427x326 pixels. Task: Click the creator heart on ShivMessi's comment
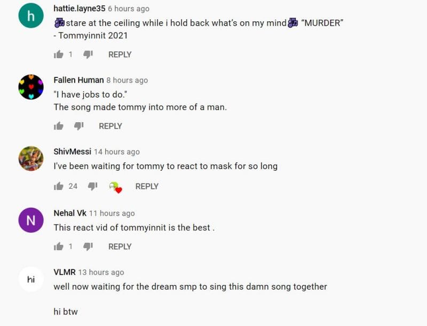[116, 186]
